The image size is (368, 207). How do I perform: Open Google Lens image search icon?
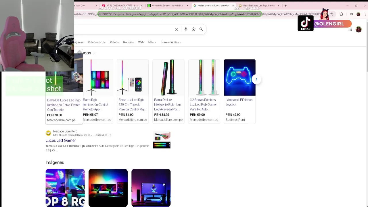193,29
